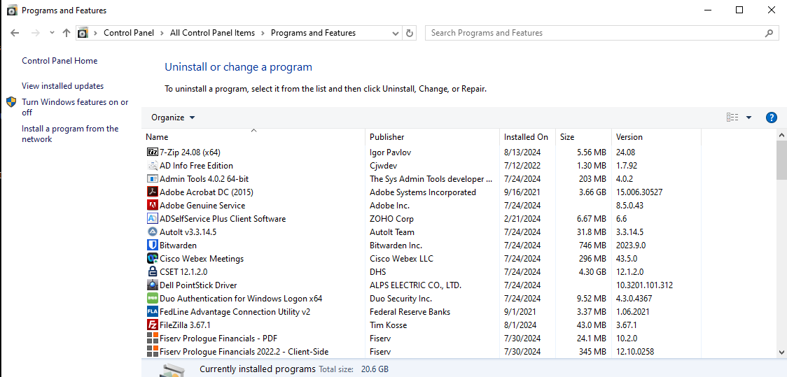This screenshot has width=787, height=377.
Task: Click the Search Programs and Features field
Action: pos(601,33)
